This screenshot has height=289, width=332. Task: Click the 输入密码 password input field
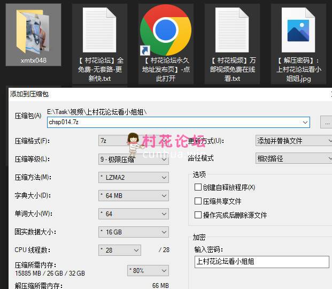pyautogui.click(x=261, y=262)
